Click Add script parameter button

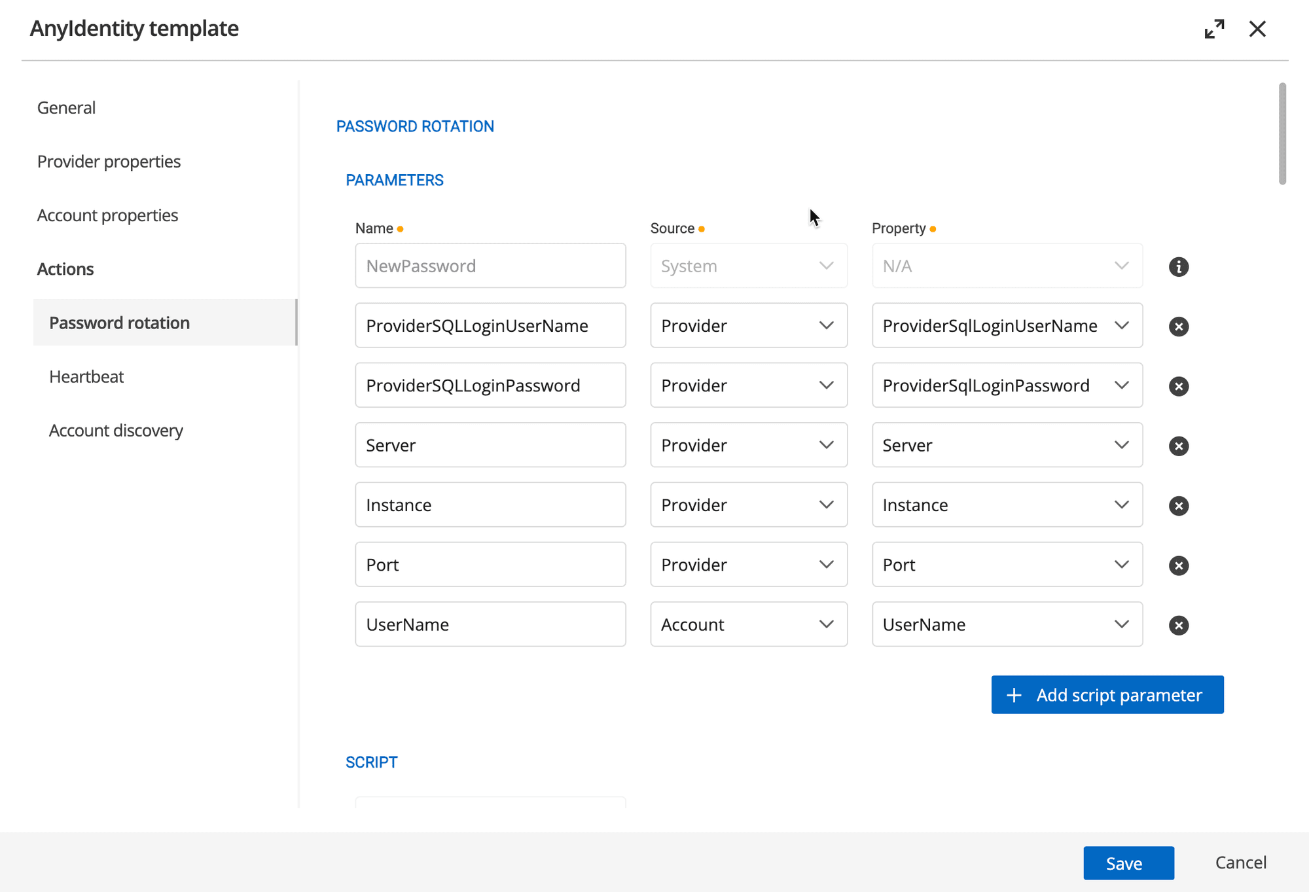pos(1107,695)
